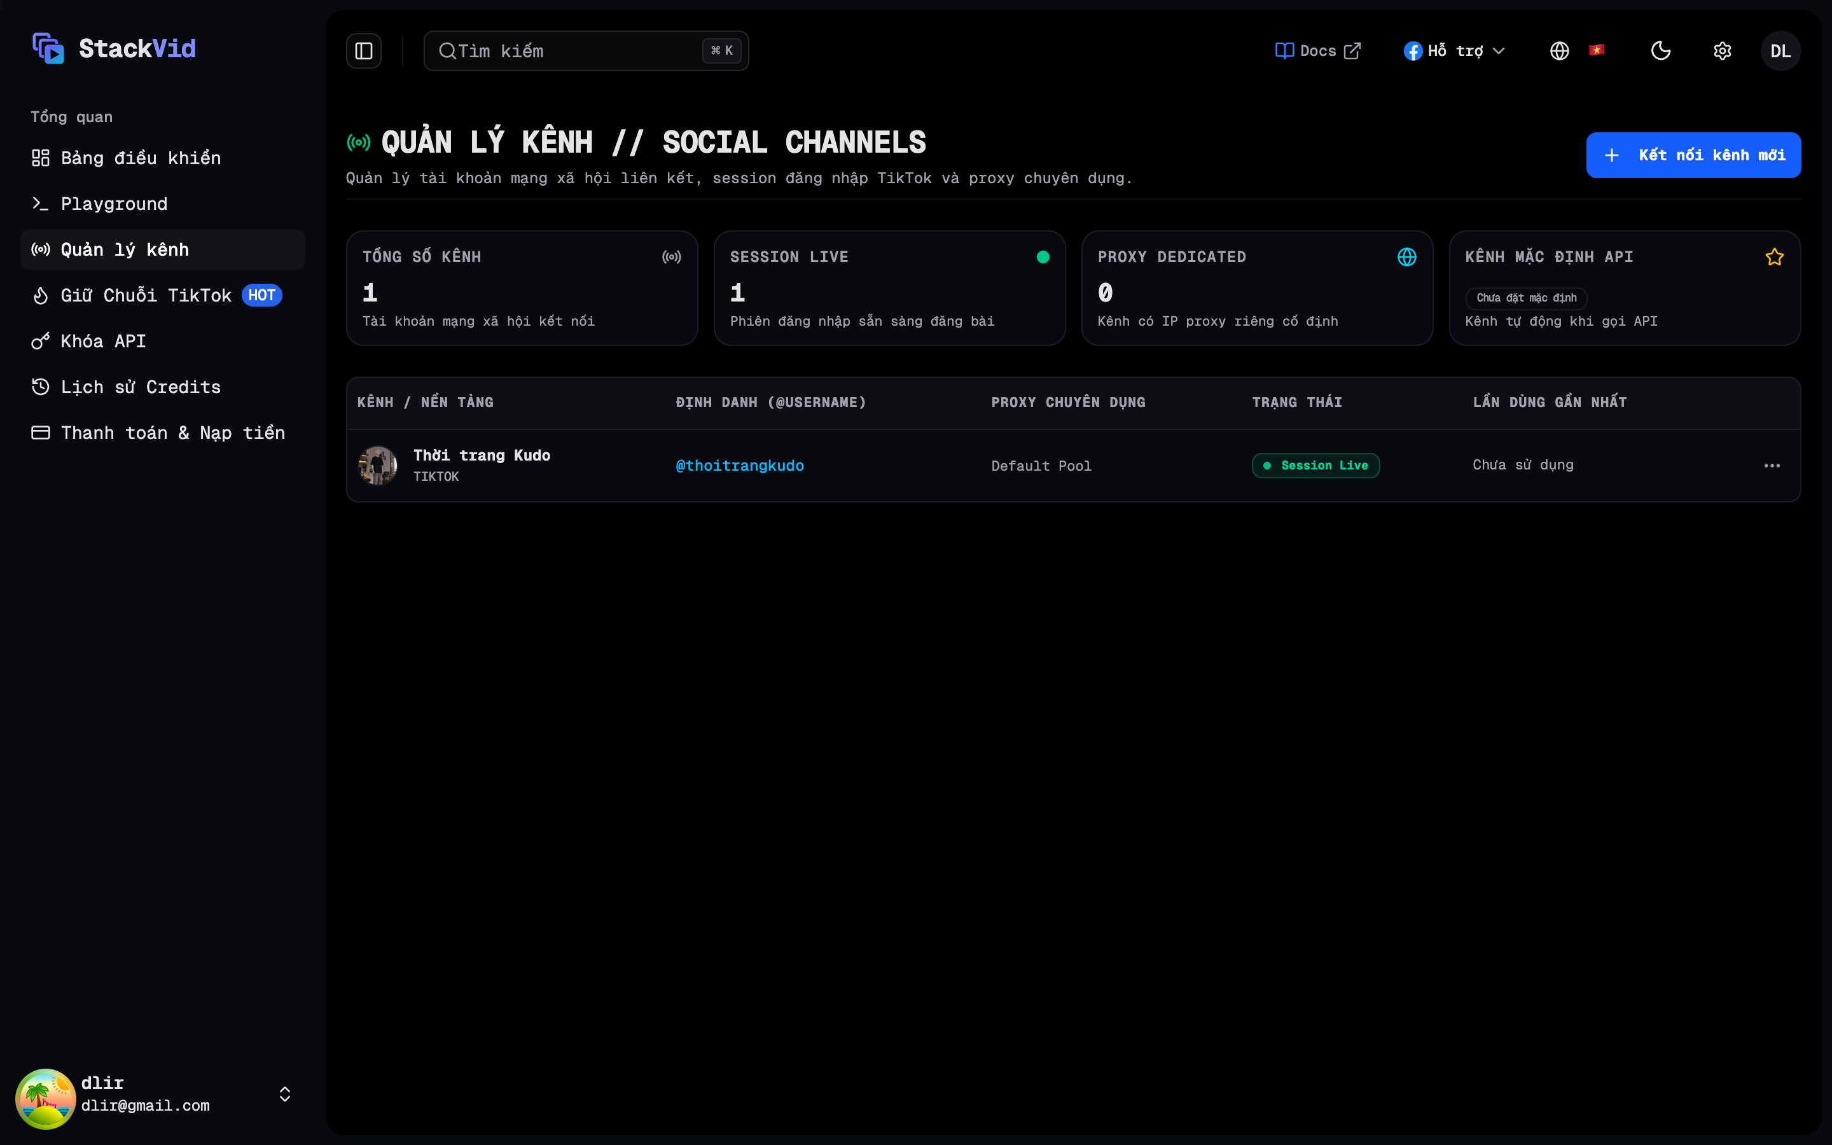Open Giữ Chuỗi TikTok page
This screenshot has width=1832, height=1145.
point(163,295)
